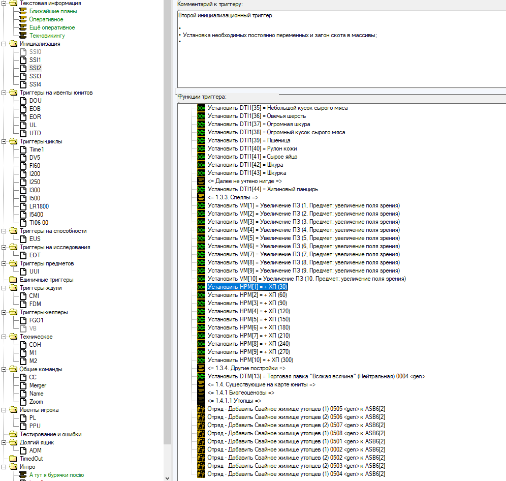Select the Установить HPM[5] = + ХП (150) action
Image resolution: width=506 pixels, height=481 pixels.
click(249, 319)
